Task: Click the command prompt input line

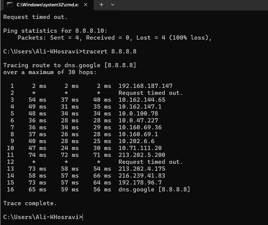Action: pos(42,217)
